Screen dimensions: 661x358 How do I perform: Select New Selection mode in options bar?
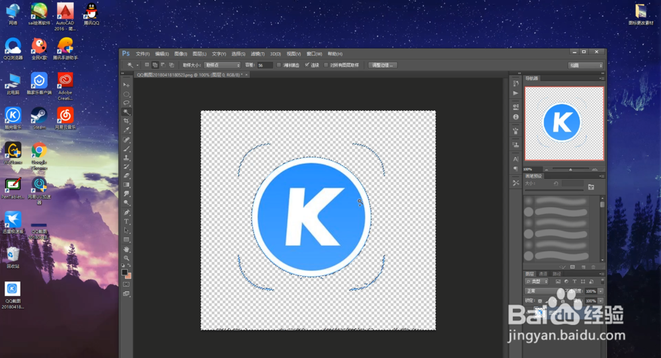[147, 65]
